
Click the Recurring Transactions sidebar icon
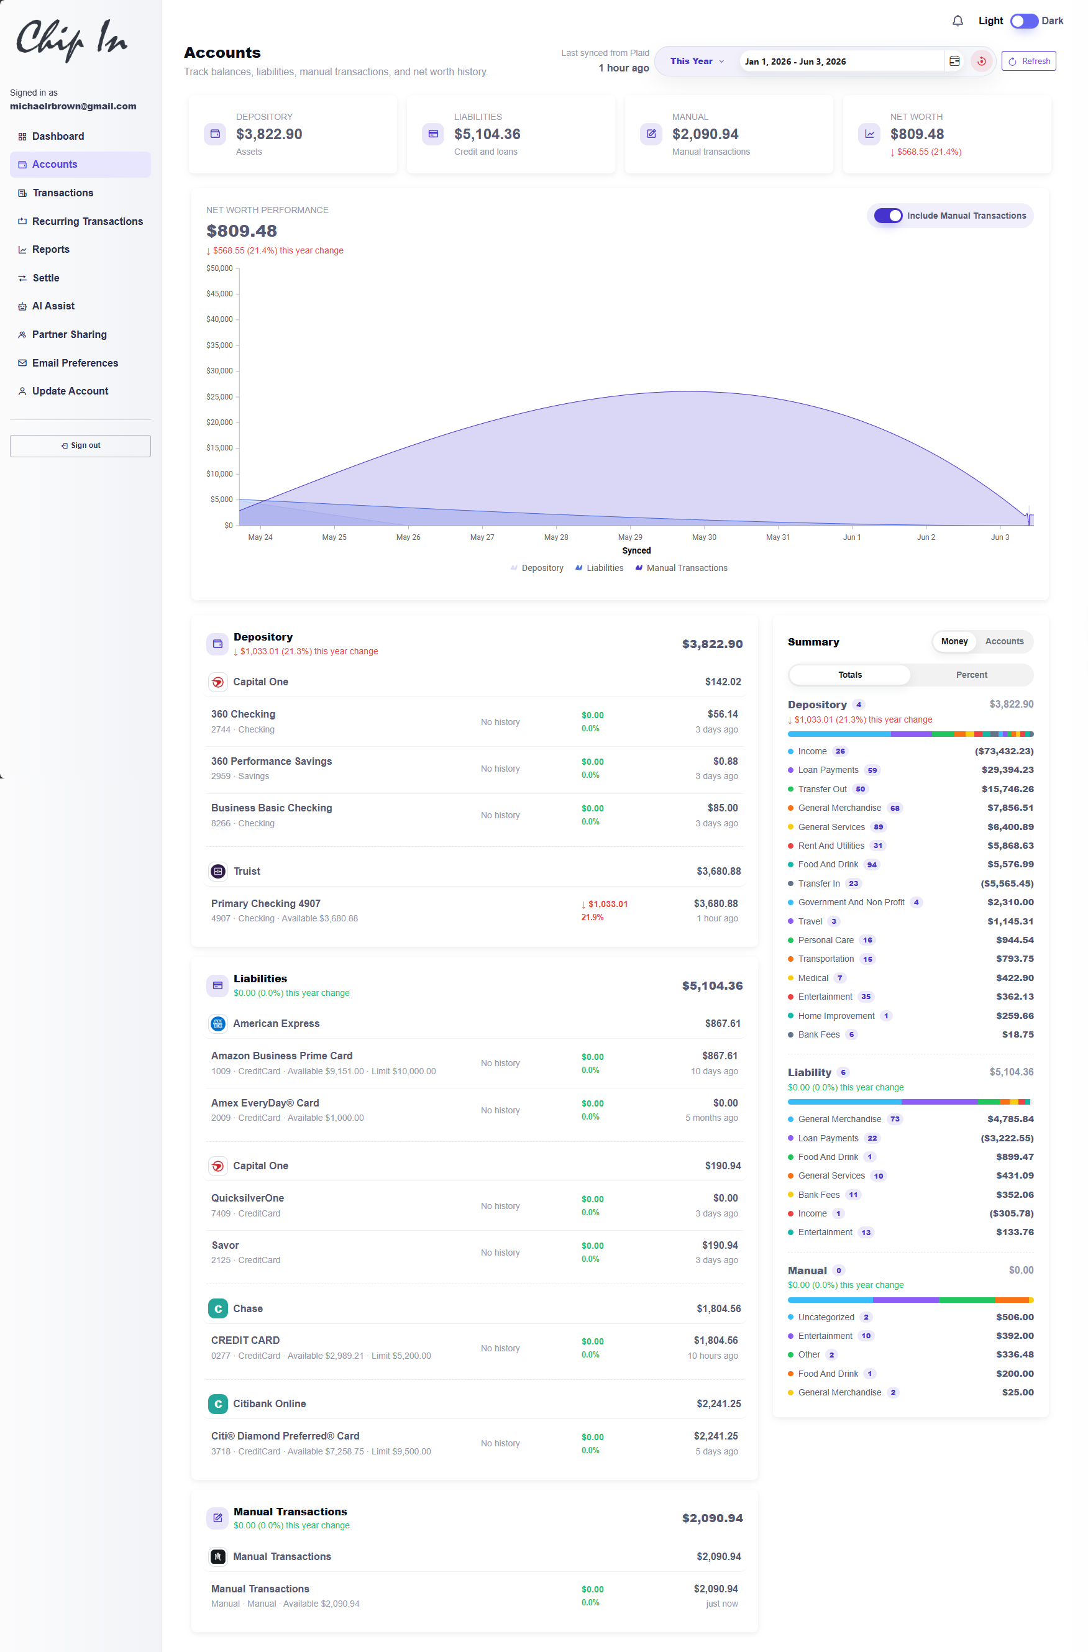(x=22, y=221)
